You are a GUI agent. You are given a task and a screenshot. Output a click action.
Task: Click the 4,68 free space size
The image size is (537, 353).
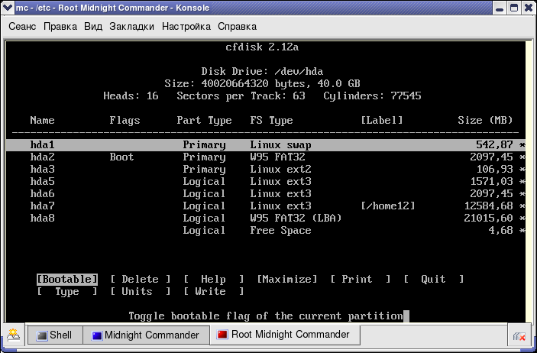(x=500, y=230)
